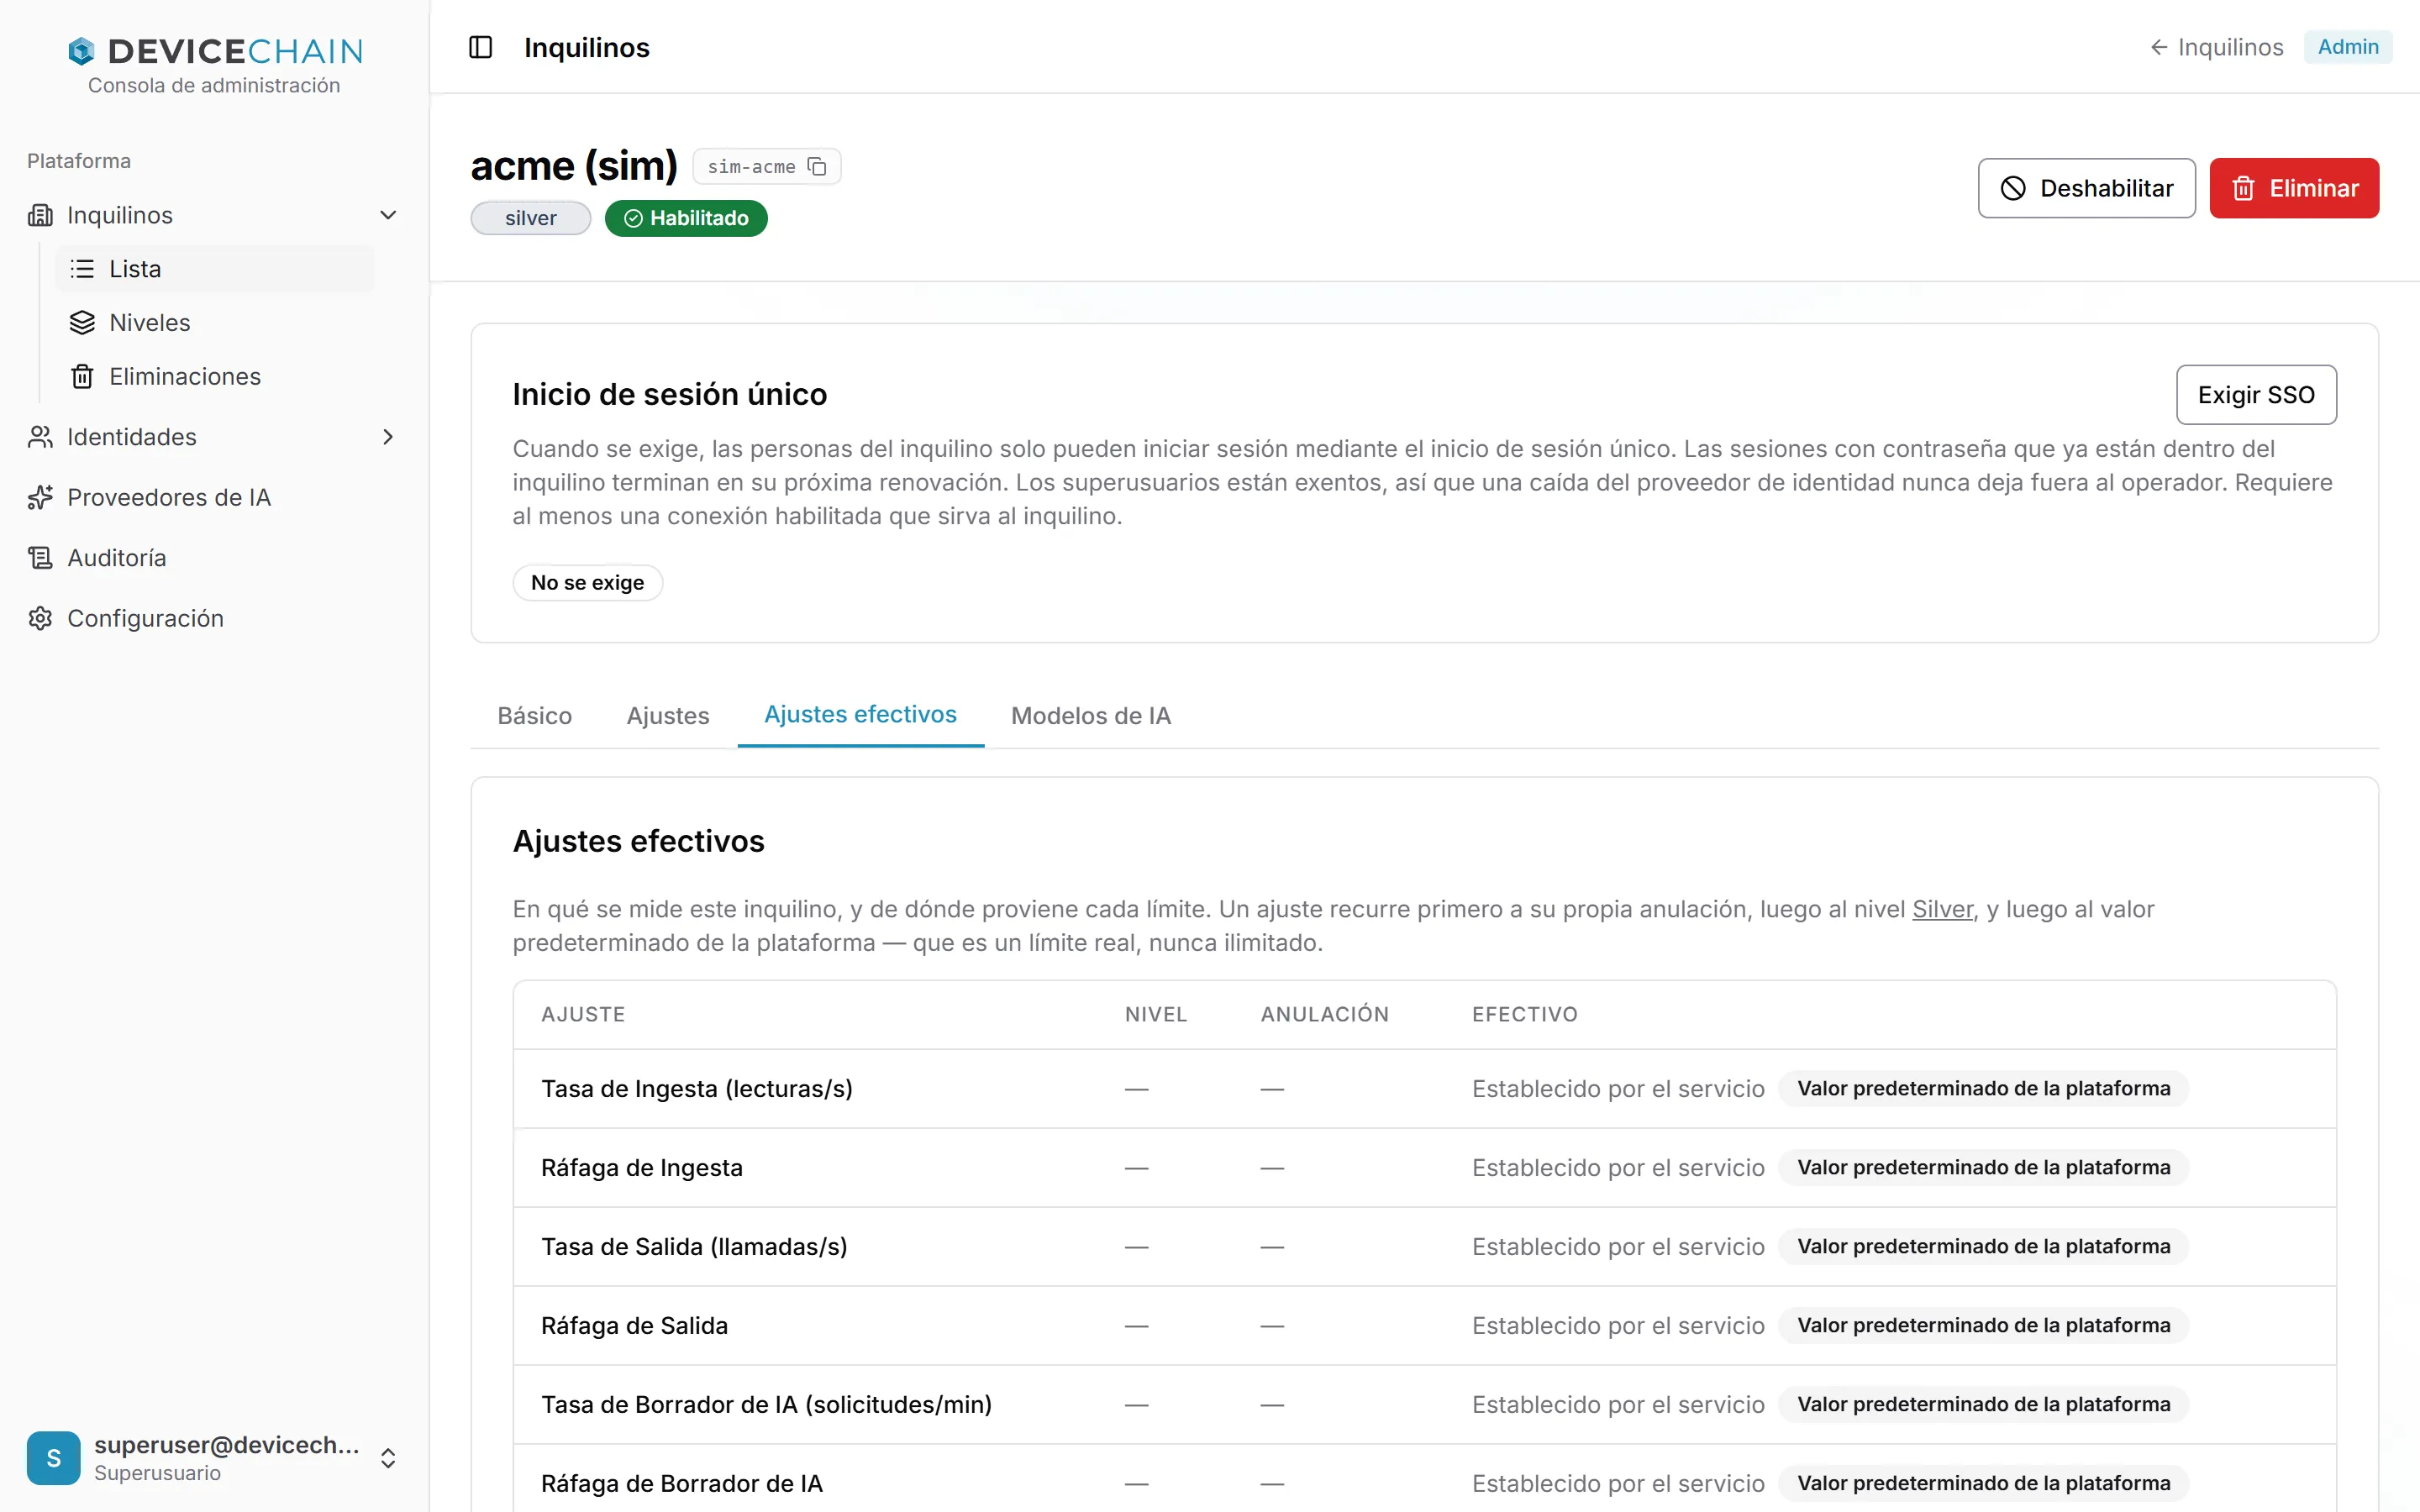Click the Configuración gear icon
This screenshot has height=1512, width=2420.
40,619
